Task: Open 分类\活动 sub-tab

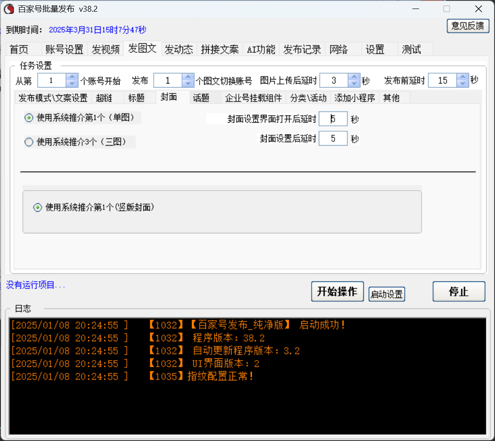Action: (308, 98)
